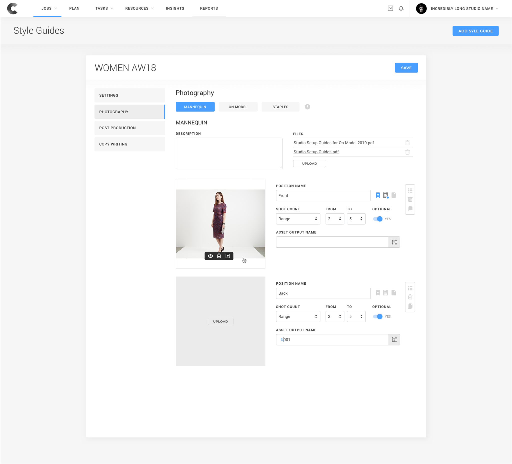Click the Save button

[x=406, y=68]
